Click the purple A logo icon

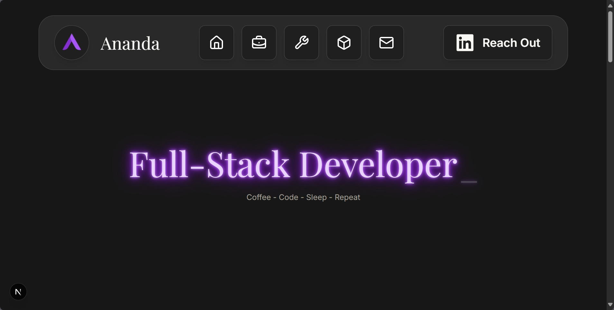point(72,43)
